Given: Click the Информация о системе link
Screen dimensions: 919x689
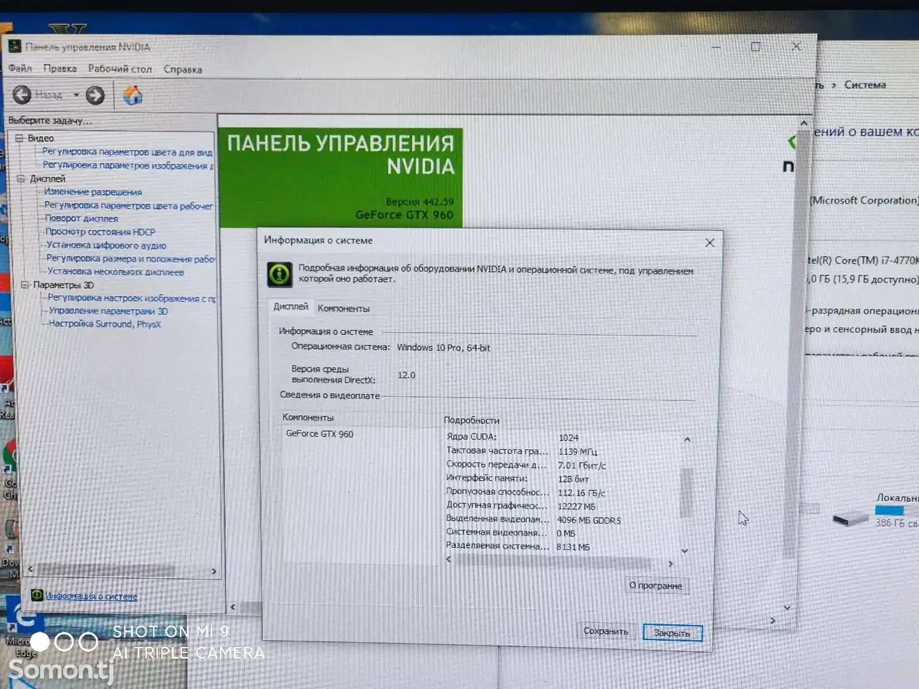Looking at the screenshot, I should coord(91,596).
